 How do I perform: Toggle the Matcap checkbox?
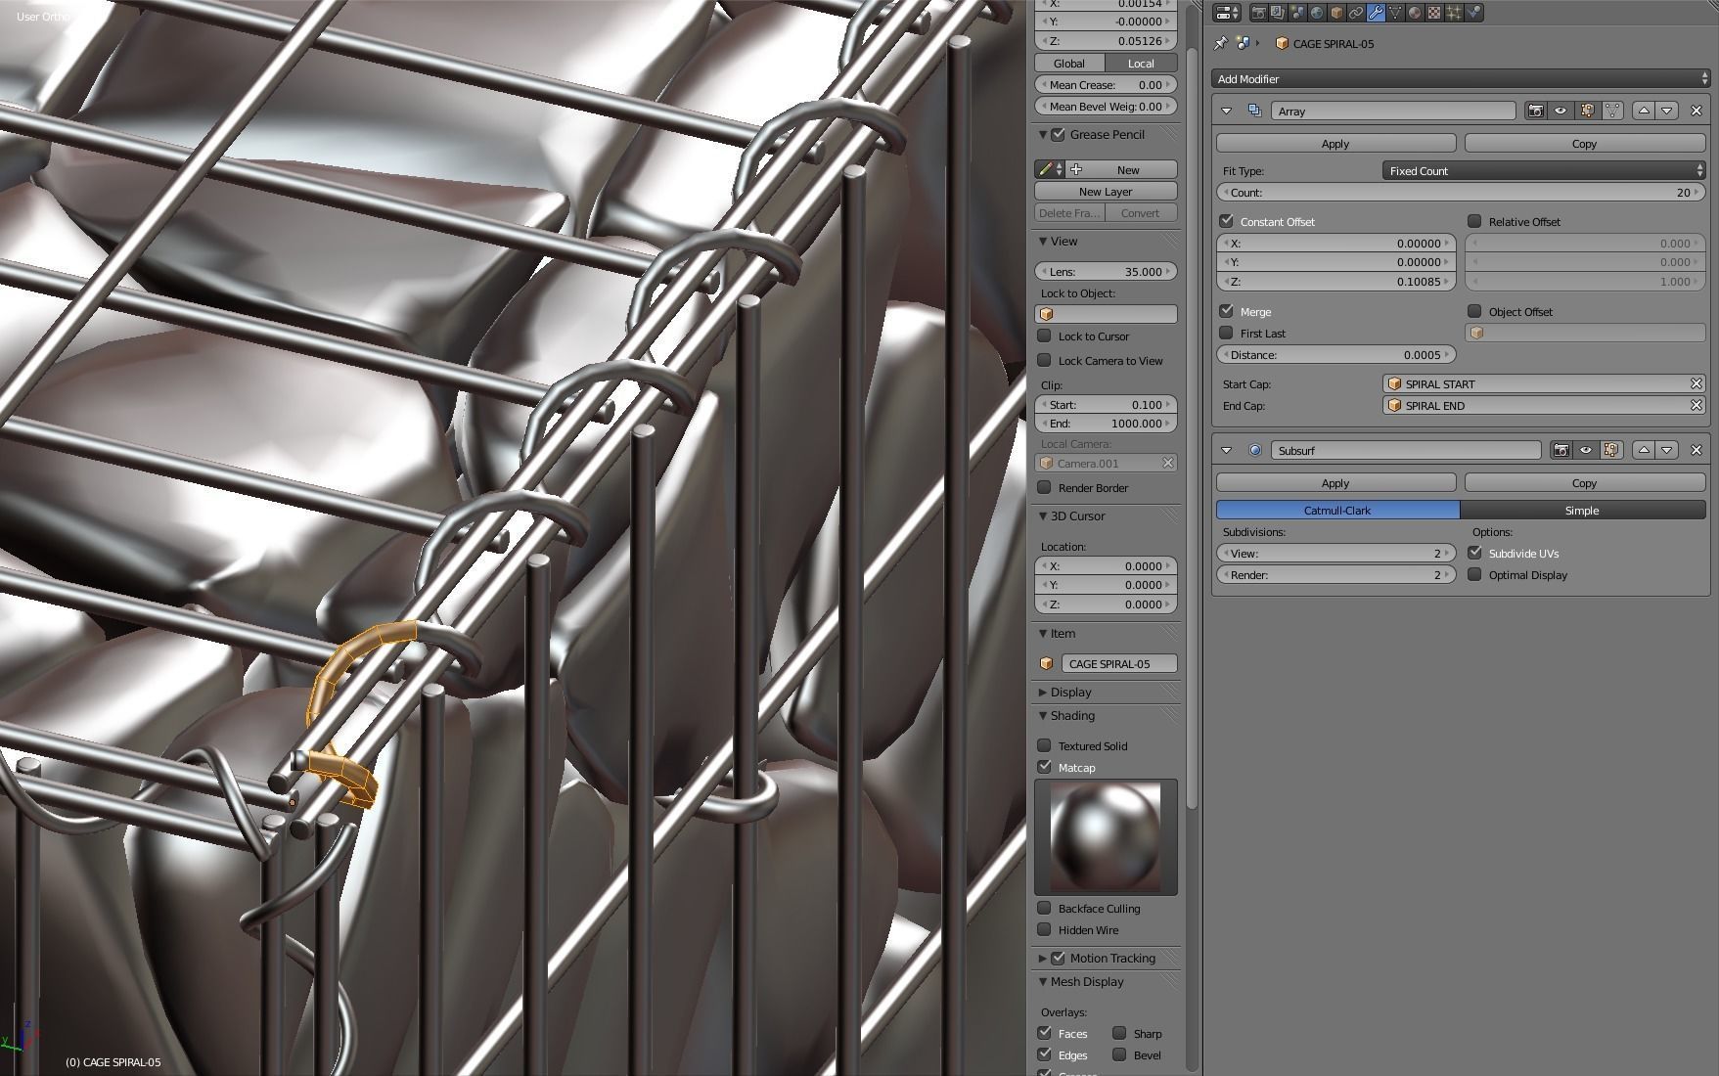pos(1044,767)
